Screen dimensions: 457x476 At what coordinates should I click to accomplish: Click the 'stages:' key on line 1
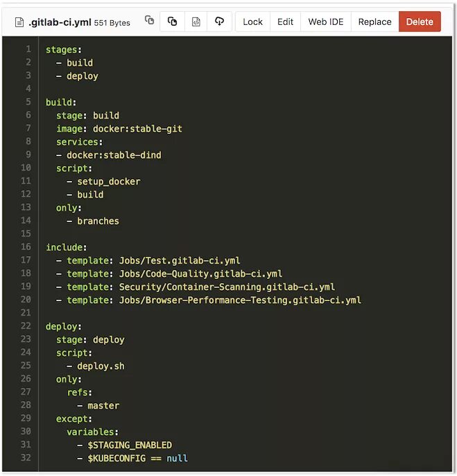63,50
